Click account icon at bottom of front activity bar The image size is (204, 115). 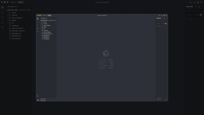click(x=37, y=96)
